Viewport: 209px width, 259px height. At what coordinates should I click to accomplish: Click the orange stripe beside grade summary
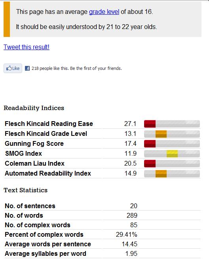[7, 19]
